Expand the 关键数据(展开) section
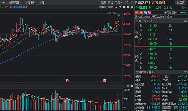 click(145, 72)
